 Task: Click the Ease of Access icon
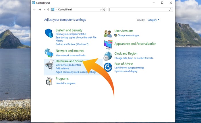pyautogui.click(x=108, y=67)
